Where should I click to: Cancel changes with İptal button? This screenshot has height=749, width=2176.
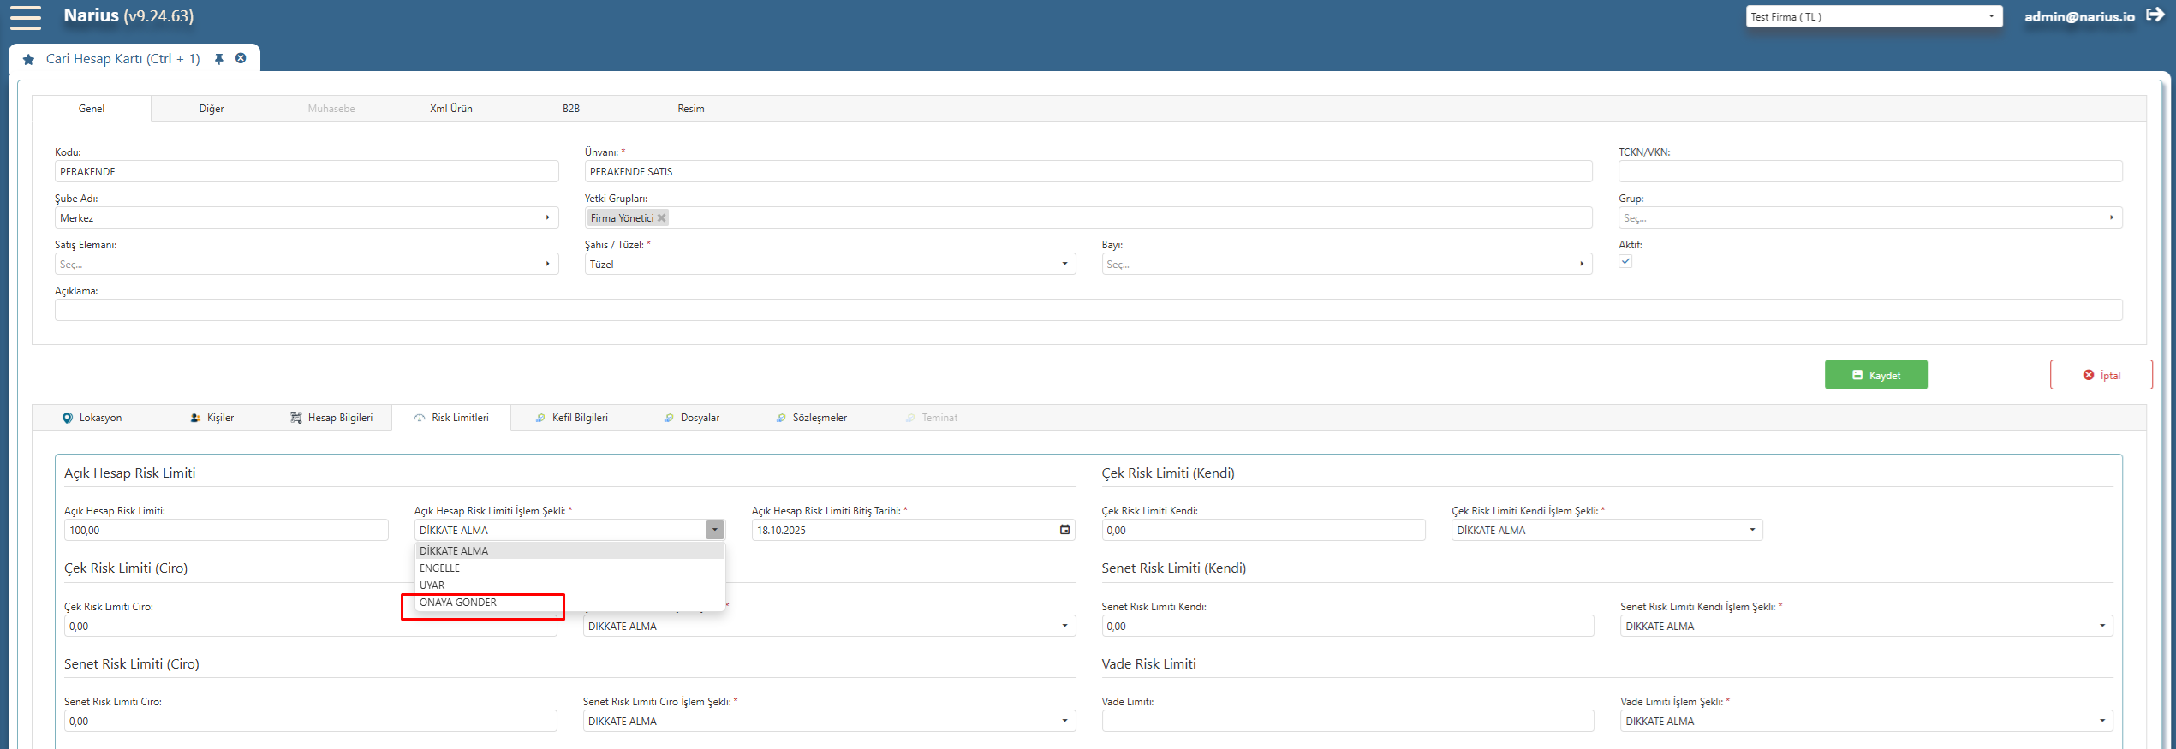[2101, 375]
